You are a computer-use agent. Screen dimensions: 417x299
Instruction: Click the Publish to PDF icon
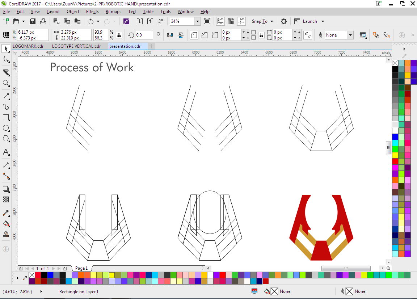pos(160,21)
